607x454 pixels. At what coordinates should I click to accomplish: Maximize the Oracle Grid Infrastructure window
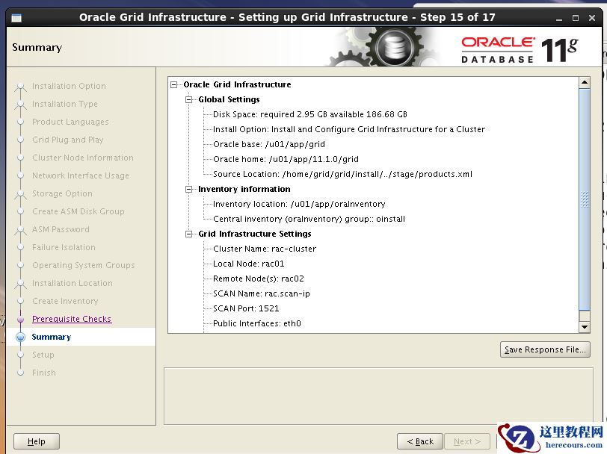coord(576,18)
